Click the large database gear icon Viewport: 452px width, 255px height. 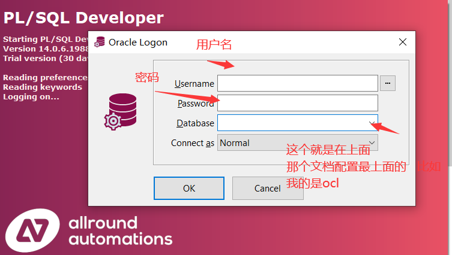pos(121,111)
